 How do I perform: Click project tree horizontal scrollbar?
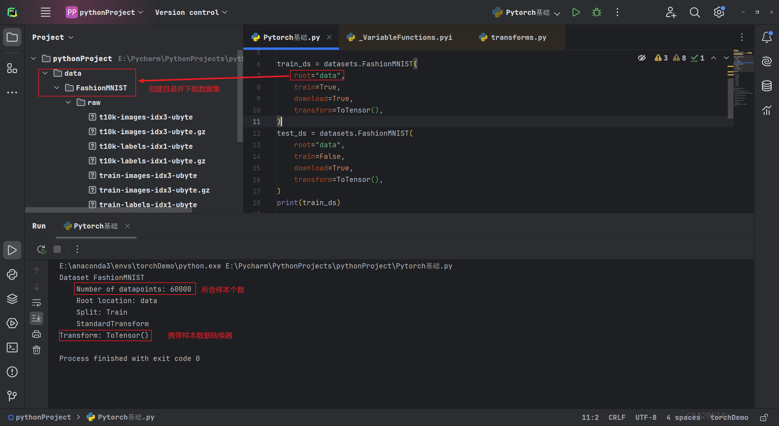coord(109,210)
